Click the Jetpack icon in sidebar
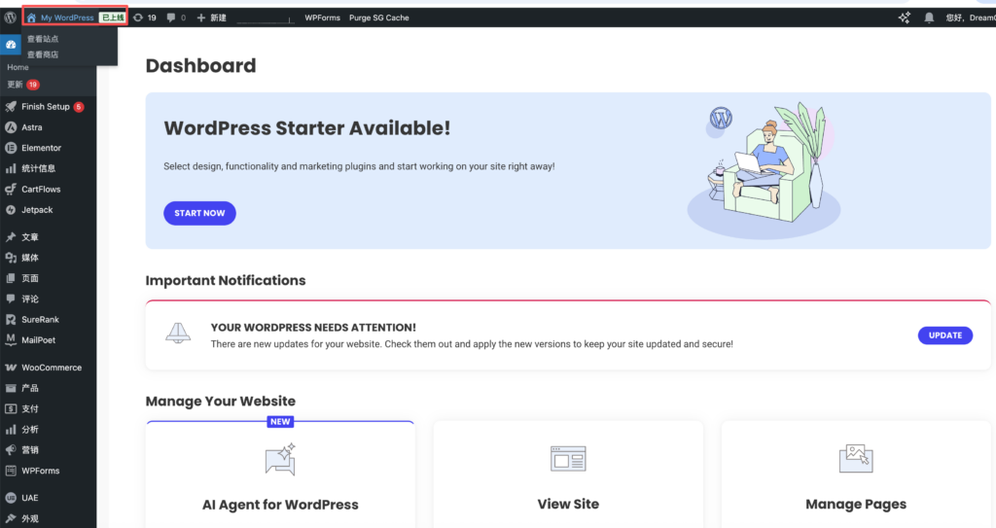Viewport: 996px width, 528px height. 11,210
